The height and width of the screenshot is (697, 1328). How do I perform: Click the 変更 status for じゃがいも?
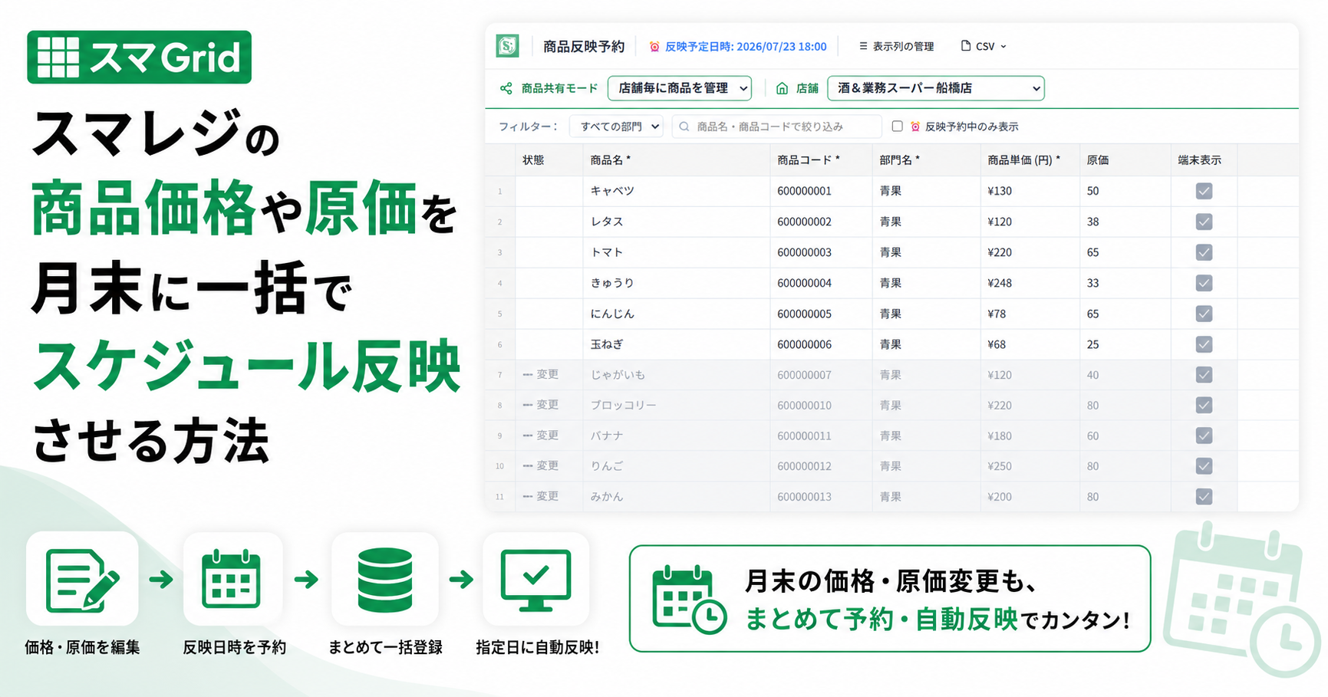coord(541,374)
